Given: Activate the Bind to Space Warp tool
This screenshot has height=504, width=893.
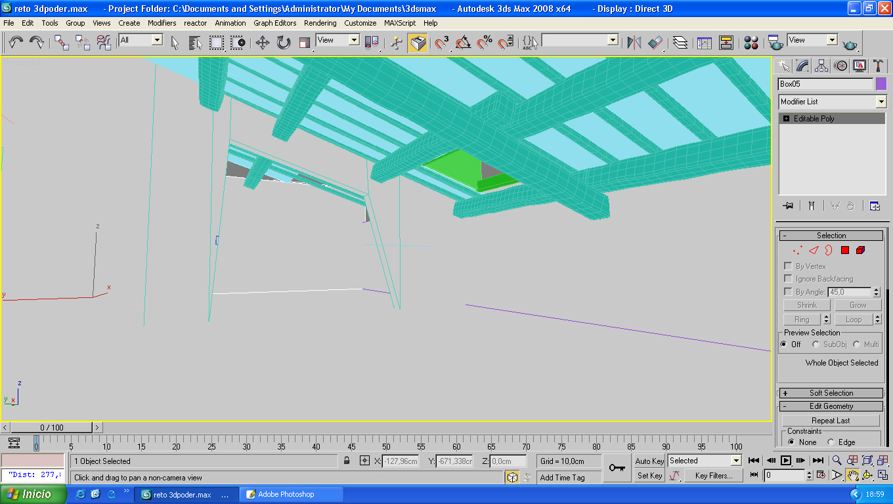Looking at the screenshot, I should click(x=104, y=43).
